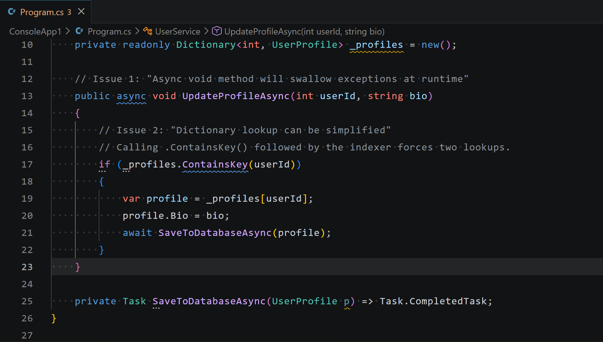Click the method cube icon in breadcrumb
The width and height of the screenshot is (603, 342).
point(217,31)
